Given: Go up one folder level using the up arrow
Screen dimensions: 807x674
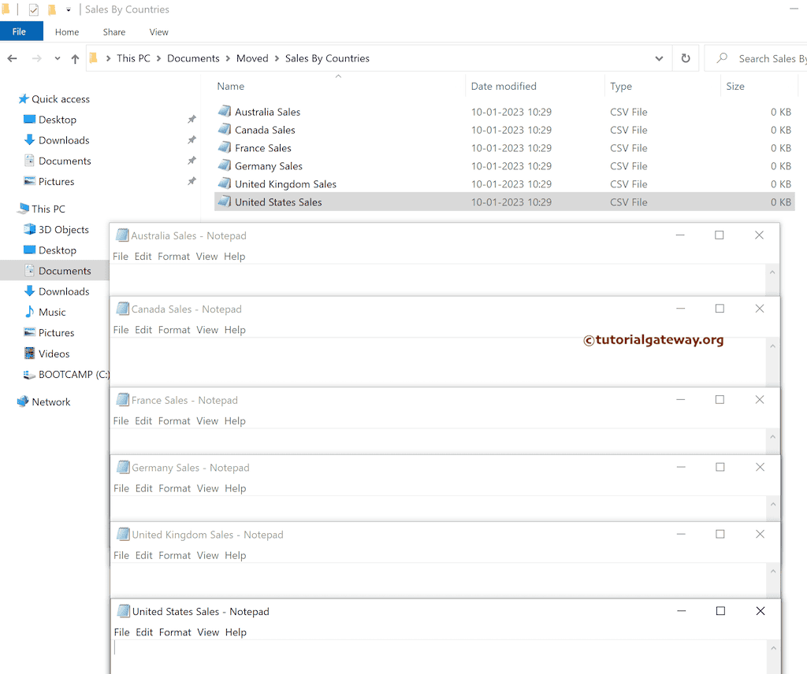Looking at the screenshot, I should (x=74, y=57).
